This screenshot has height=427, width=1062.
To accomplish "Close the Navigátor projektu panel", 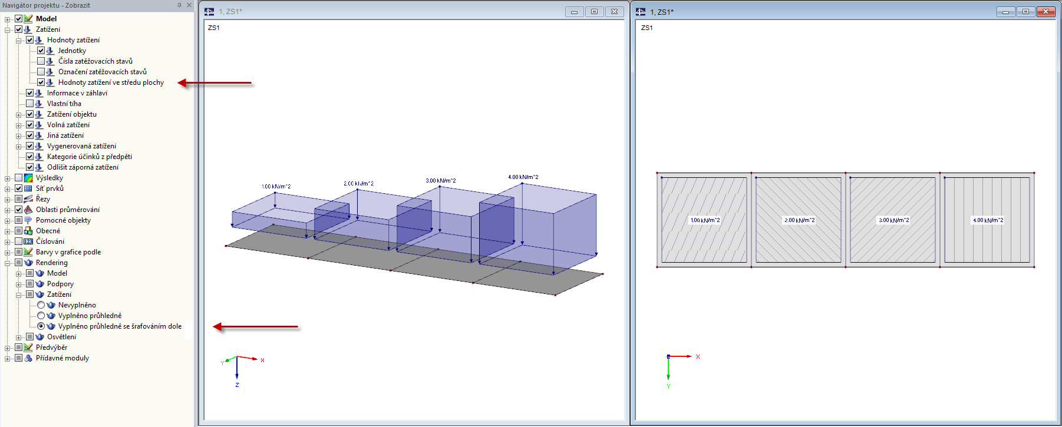I will point(189,5).
